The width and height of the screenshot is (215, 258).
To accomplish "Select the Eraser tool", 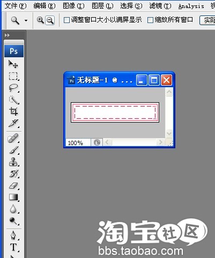I will 13,186.
